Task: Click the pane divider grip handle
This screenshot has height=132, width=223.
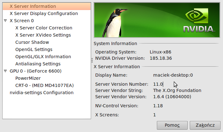Action: (92, 60)
